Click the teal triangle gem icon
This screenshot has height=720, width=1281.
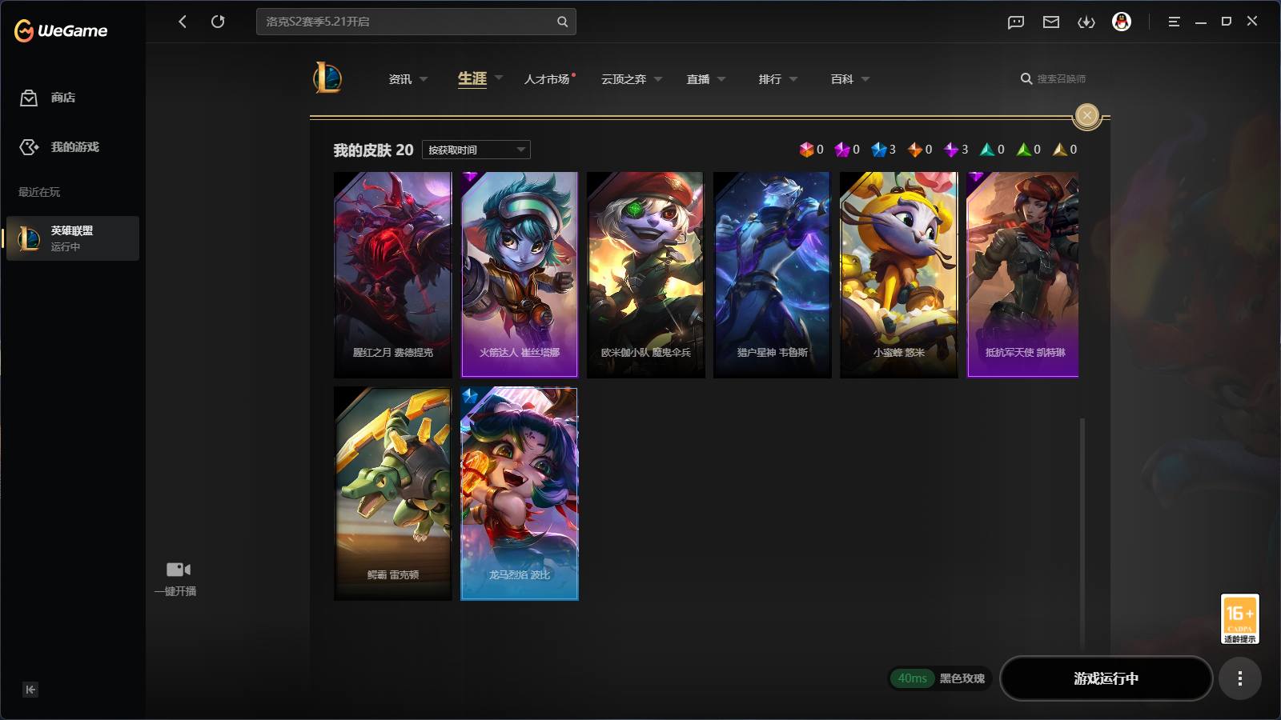[987, 150]
